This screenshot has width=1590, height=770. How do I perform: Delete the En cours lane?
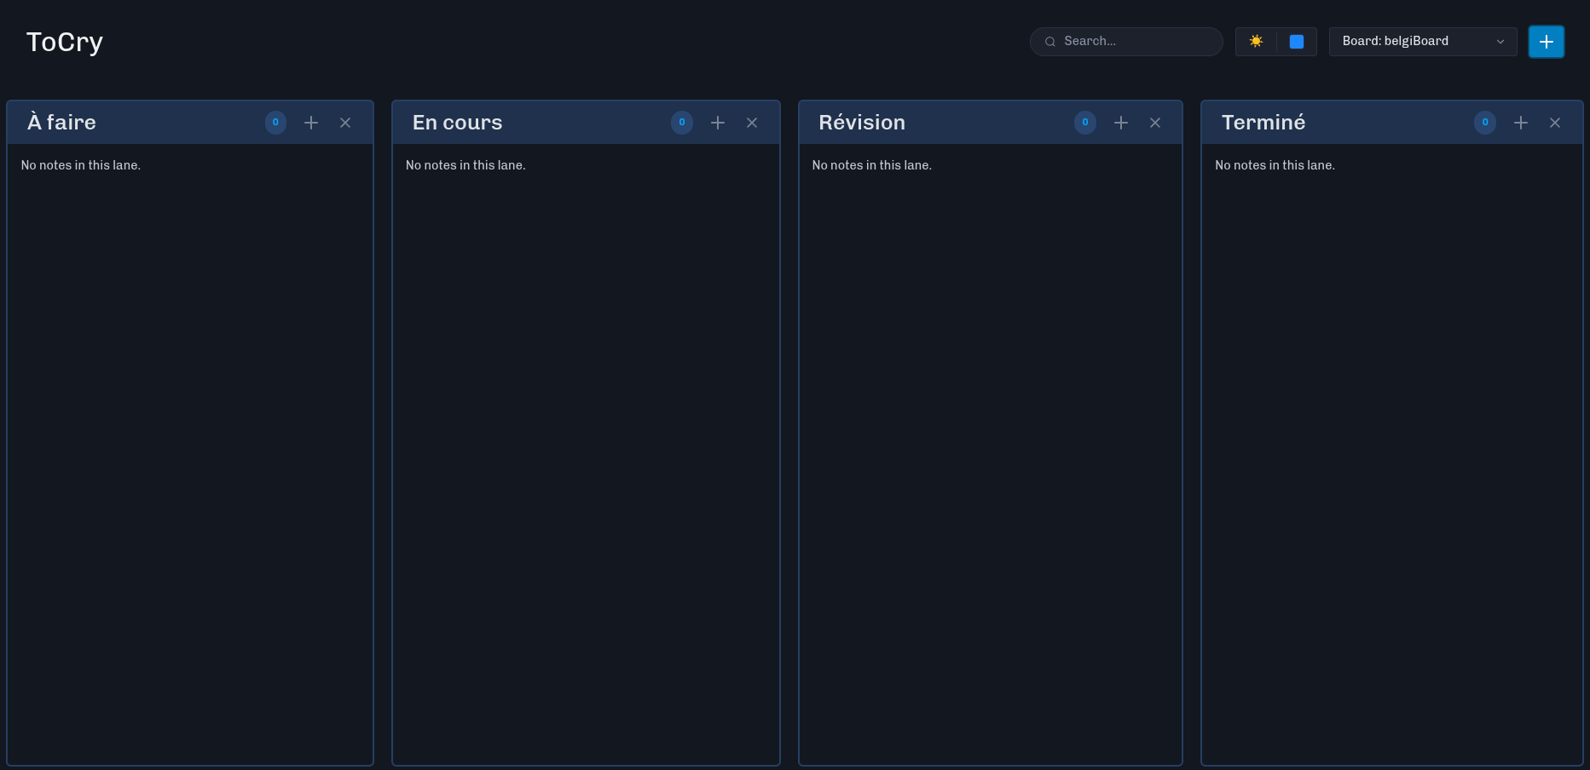point(752,123)
